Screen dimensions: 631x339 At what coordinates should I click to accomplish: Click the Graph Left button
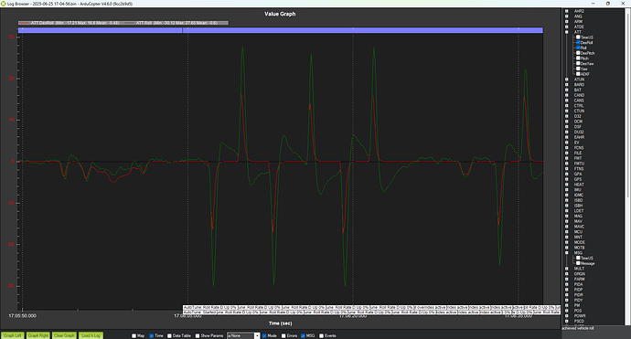(x=13, y=335)
